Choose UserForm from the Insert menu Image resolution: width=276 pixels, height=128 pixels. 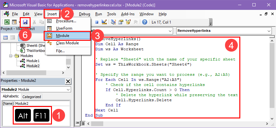point(68,28)
